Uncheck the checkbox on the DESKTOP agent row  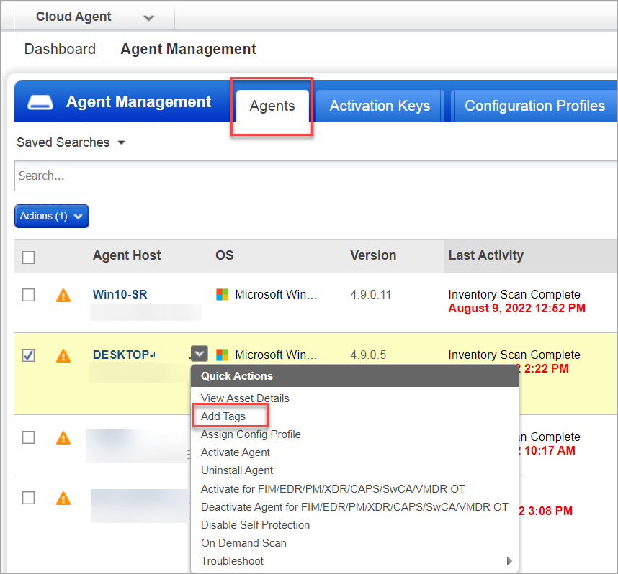point(28,355)
